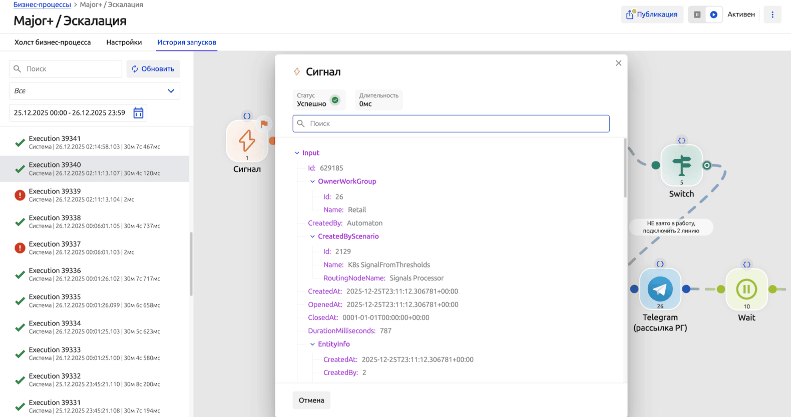The height and width of the screenshot is (417, 791).
Task: Open the Все status filter dropdown
Action: pos(94,91)
